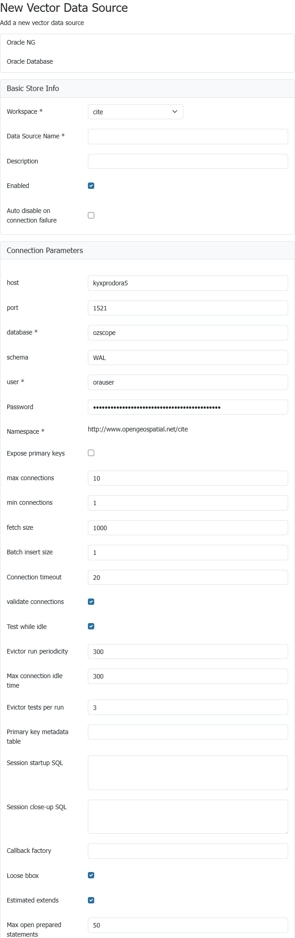Viewport: 295px width, 938px height.
Task: Click the Callback factory field
Action: click(188, 851)
